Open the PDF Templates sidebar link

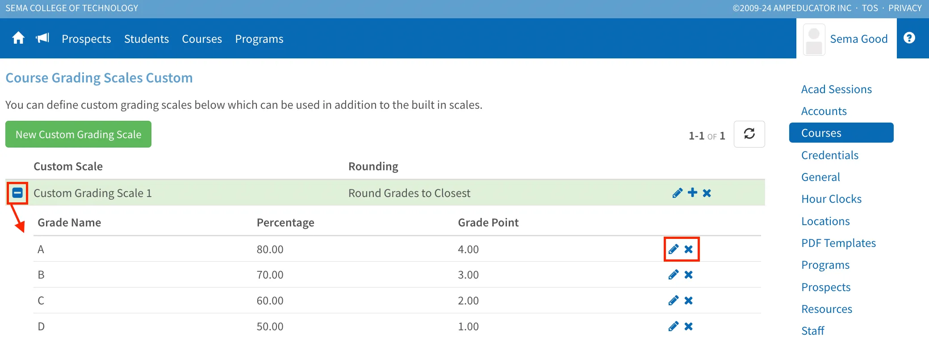point(838,243)
